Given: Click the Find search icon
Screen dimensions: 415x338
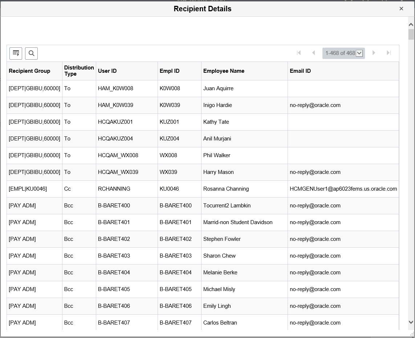Looking at the screenshot, I should pyautogui.click(x=32, y=53).
